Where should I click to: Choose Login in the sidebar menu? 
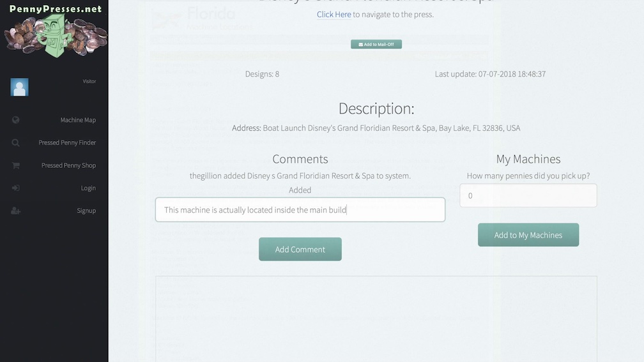88,188
